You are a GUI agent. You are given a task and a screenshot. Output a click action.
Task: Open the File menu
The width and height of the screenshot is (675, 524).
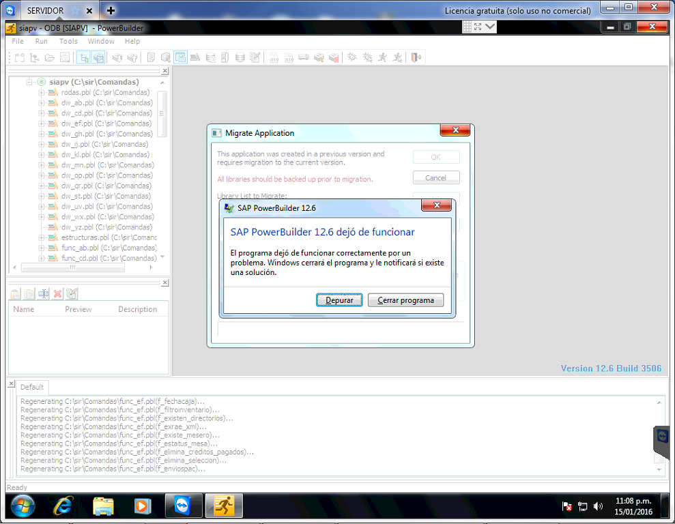pos(18,42)
